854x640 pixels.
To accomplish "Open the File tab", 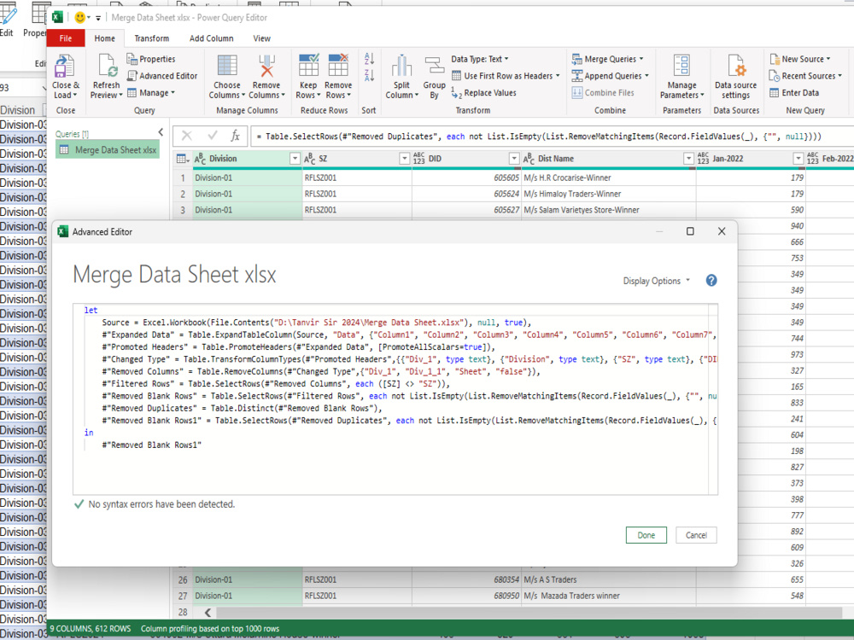I will 66,38.
